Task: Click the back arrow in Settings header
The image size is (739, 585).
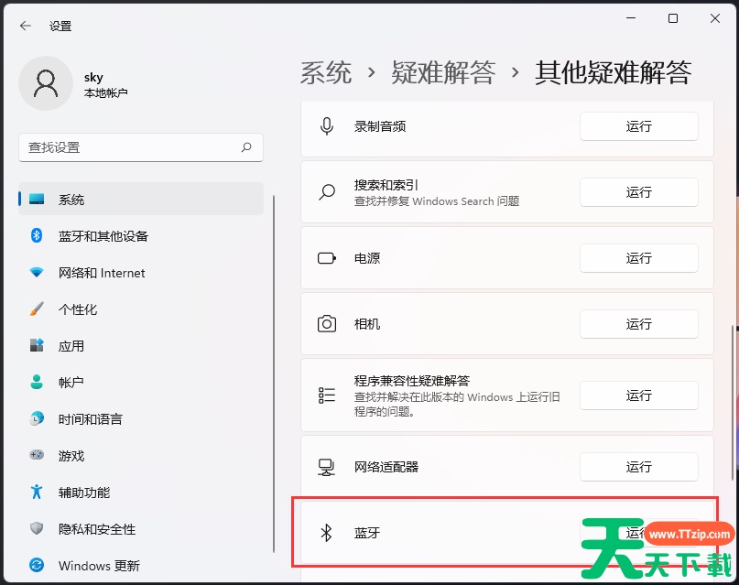Action: click(25, 27)
